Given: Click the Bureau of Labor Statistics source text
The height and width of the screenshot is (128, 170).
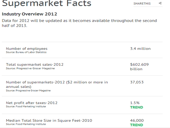Looking at the screenshot, I should (x=26, y=52).
